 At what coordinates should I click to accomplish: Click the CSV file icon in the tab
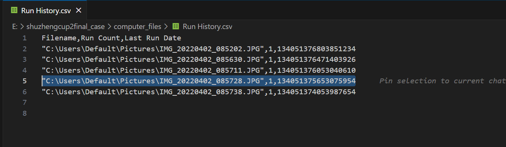pyautogui.click(x=14, y=11)
